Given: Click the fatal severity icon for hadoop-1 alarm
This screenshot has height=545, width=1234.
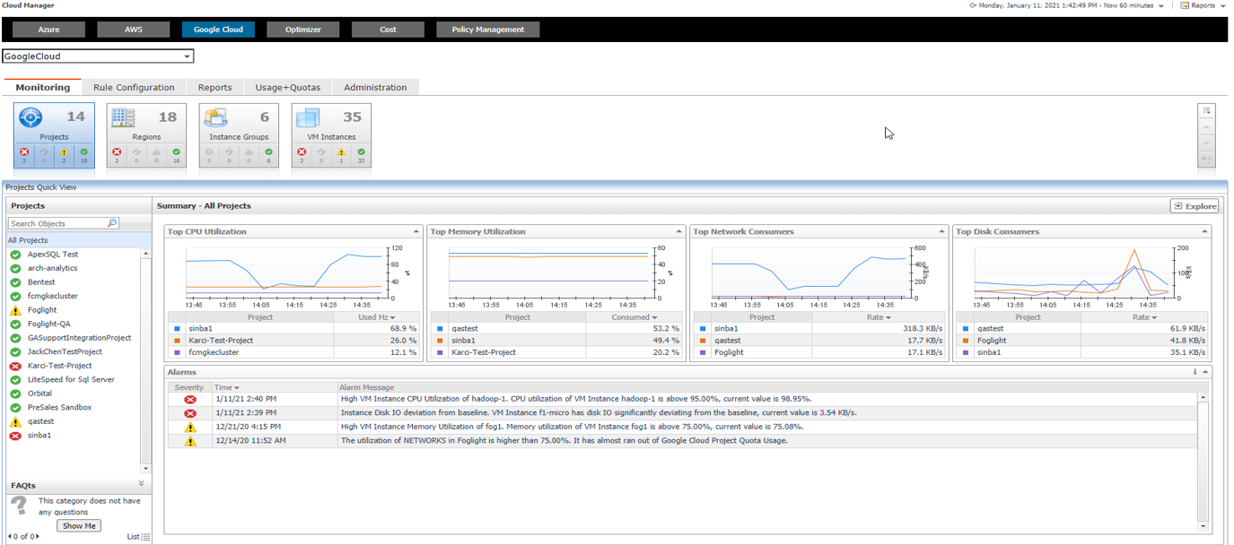Looking at the screenshot, I should [190, 400].
